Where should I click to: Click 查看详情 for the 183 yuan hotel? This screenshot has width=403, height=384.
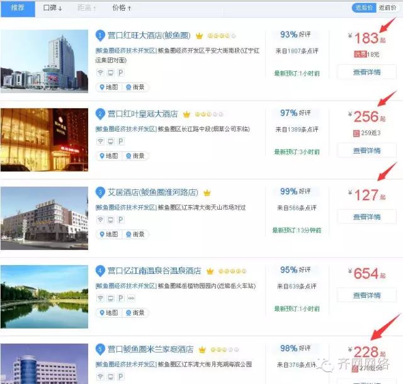(366, 72)
